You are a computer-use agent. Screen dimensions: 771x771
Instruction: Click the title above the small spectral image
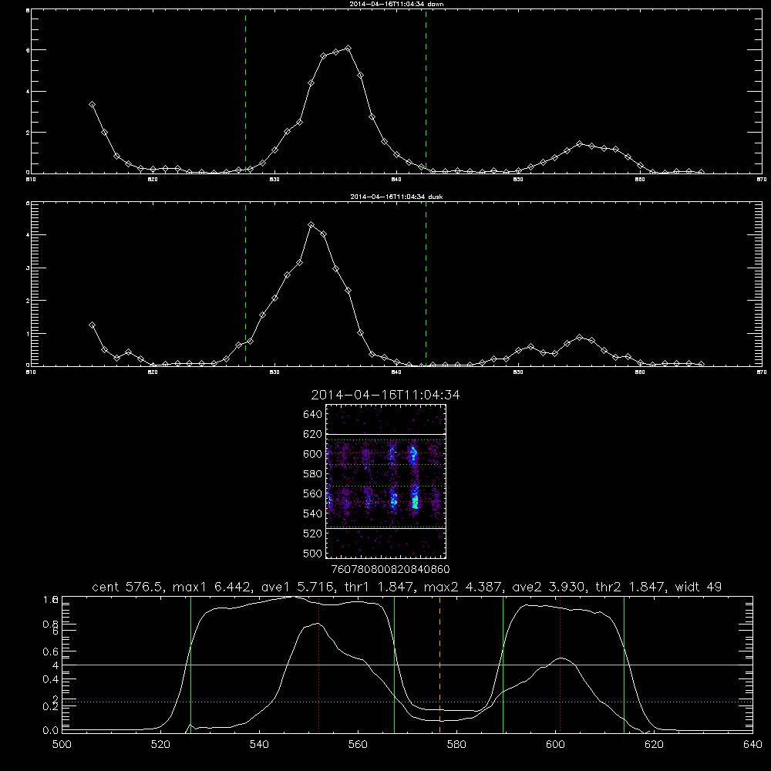(385, 395)
